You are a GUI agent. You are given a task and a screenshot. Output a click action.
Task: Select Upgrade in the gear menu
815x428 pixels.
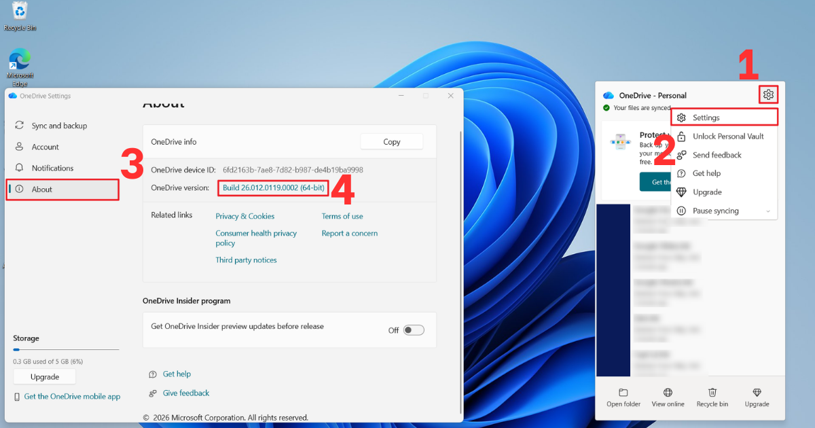[x=724, y=192]
